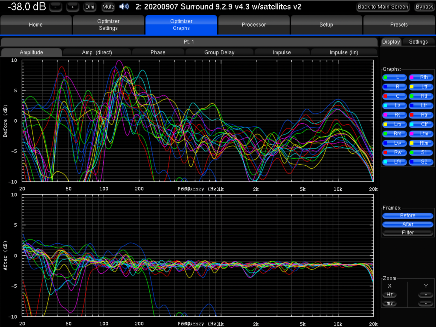Viewport: 436px width, 327px height.
Task: Select the Settings side panel tab
Action: pyautogui.click(x=418, y=42)
